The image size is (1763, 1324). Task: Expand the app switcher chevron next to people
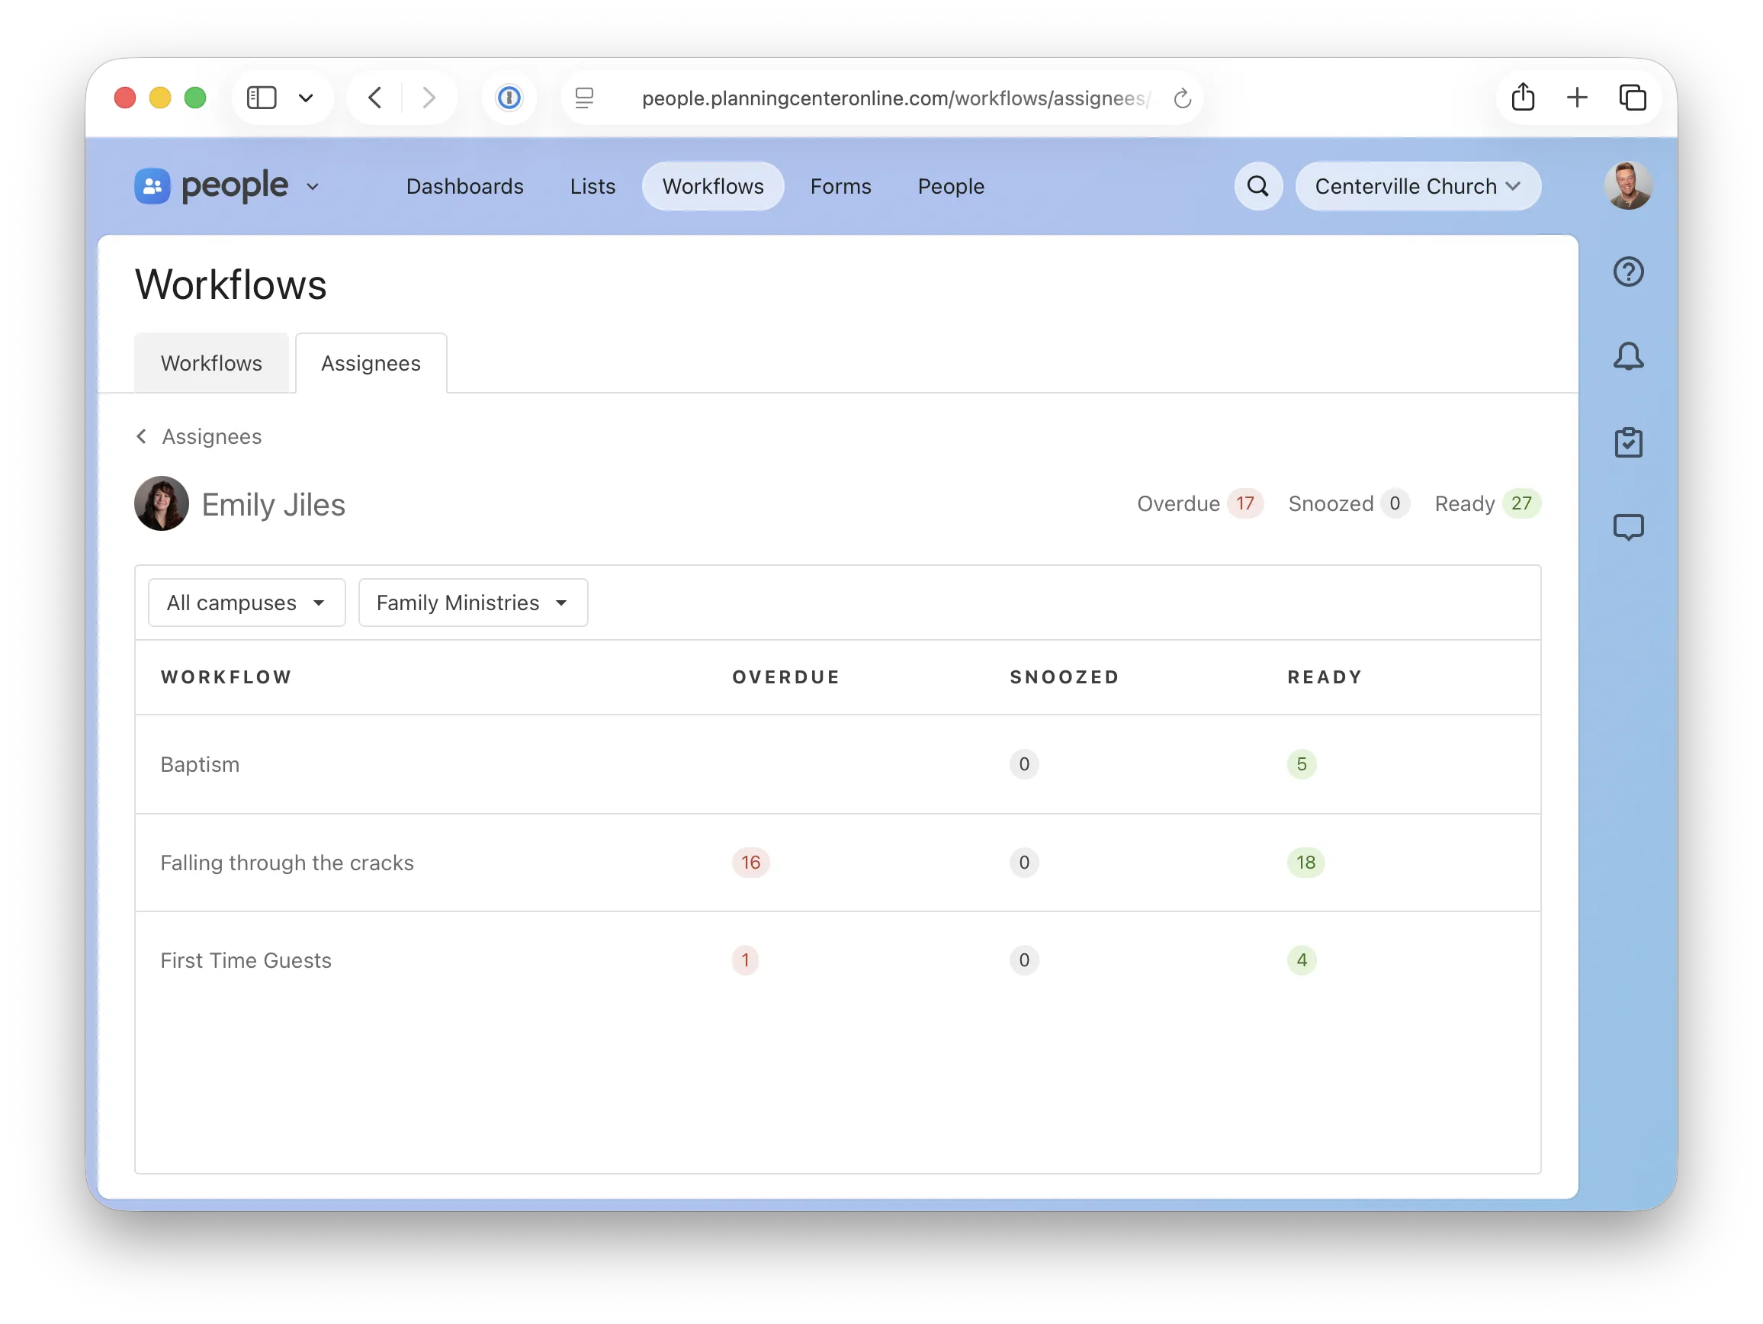(x=313, y=187)
